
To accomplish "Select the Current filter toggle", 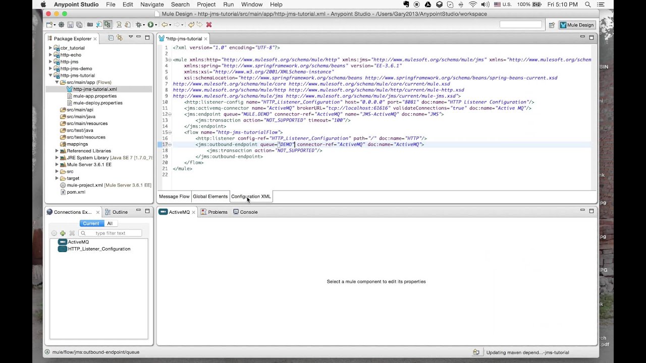I will tap(91, 223).
